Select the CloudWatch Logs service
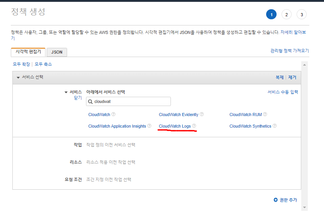The height and width of the screenshot is (224, 324). [x=175, y=126]
